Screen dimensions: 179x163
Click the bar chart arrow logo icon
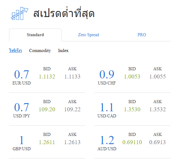tap(19, 13)
